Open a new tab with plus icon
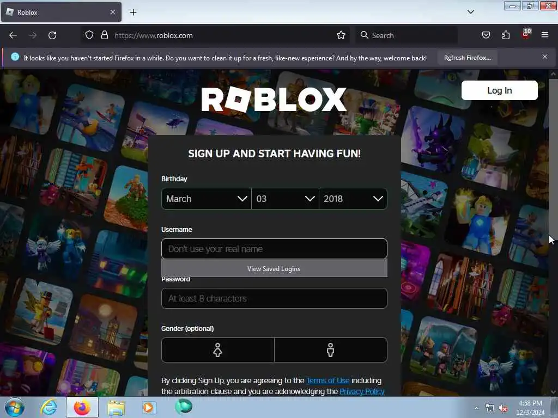Screen dimensions: 558x418 tap(133, 13)
